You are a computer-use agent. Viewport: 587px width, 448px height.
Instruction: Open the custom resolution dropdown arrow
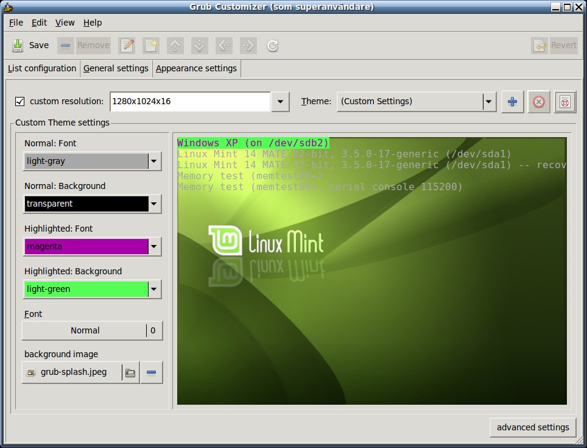point(280,102)
